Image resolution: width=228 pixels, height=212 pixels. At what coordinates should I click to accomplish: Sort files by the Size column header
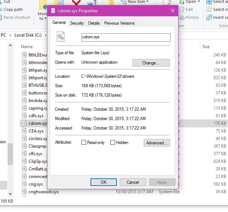click(206, 47)
